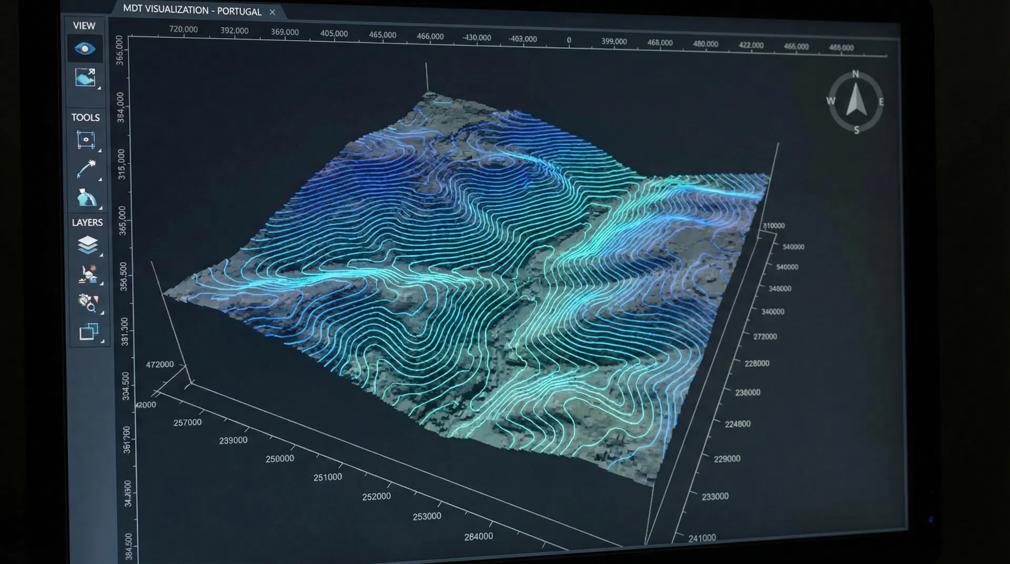Expand the selection tool options triangle
The image size is (1010, 564).
[x=99, y=152]
